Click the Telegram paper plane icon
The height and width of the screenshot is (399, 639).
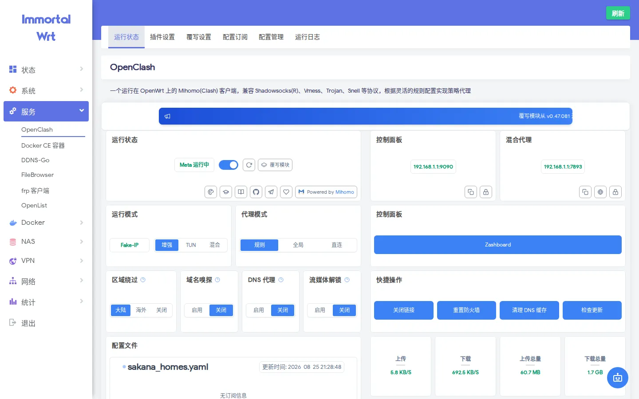pos(271,192)
